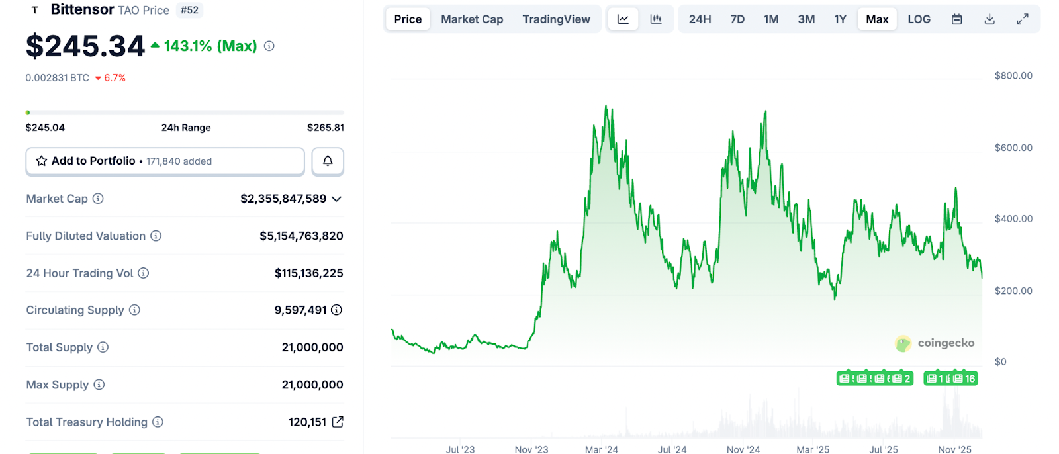Open the calendar date range picker
The image size is (1059, 454).
(x=956, y=19)
